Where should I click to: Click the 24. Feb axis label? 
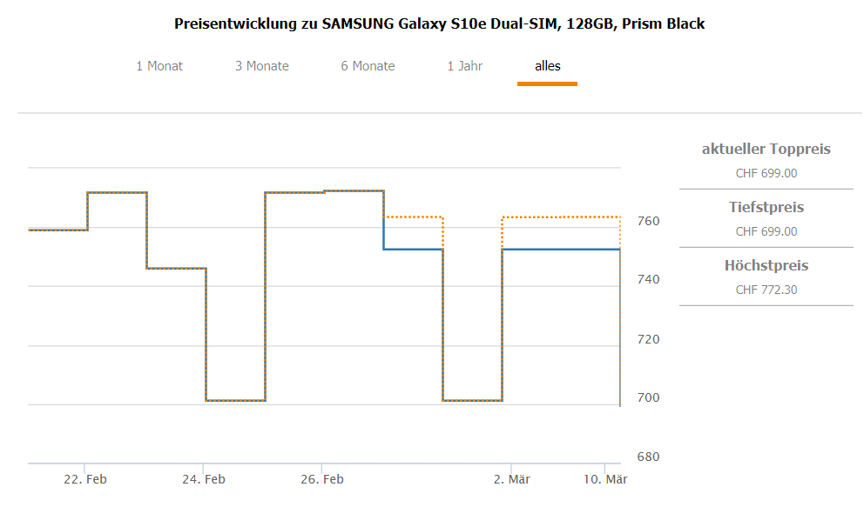(x=204, y=479)
